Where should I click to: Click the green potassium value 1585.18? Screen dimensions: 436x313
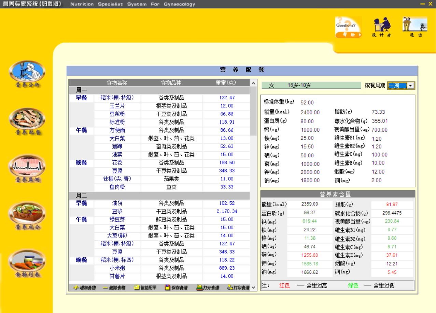pyautogui.click(x=310, y=264)
